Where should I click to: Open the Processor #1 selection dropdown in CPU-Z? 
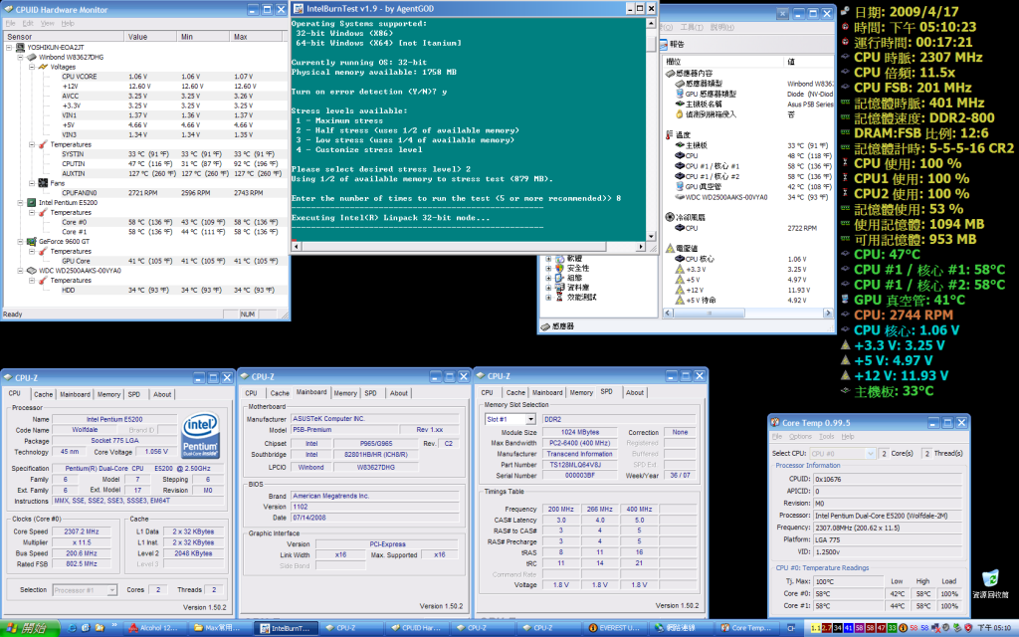[x=111, y=589]
